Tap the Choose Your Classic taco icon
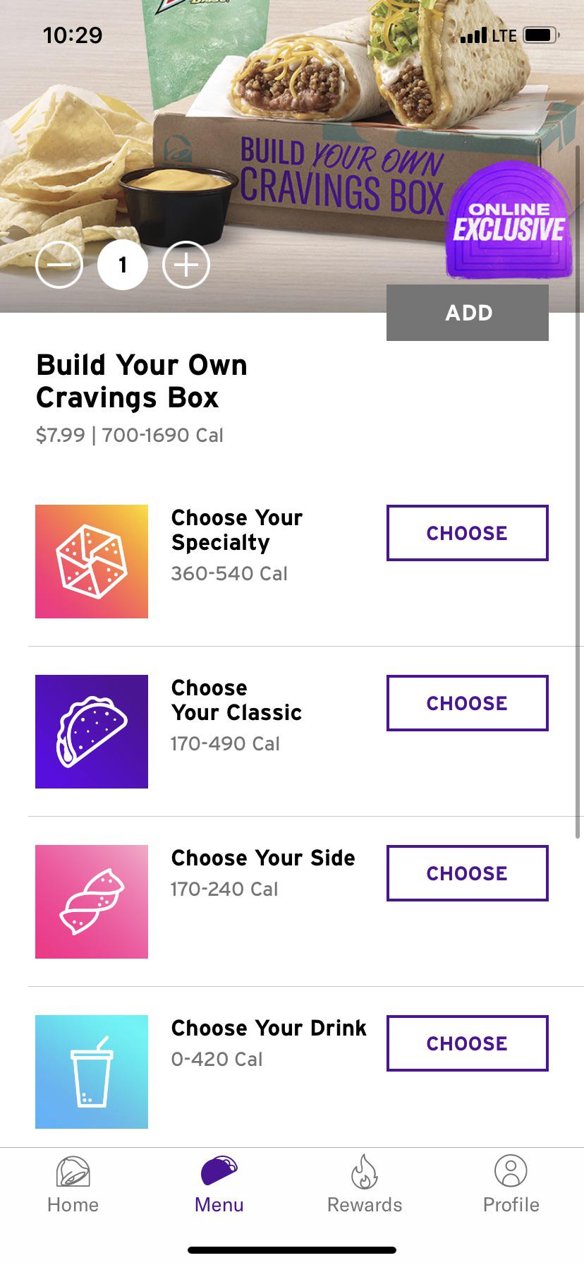This screenshot has height=1265, width=584. pyautogui.click(x=92, y=731)
